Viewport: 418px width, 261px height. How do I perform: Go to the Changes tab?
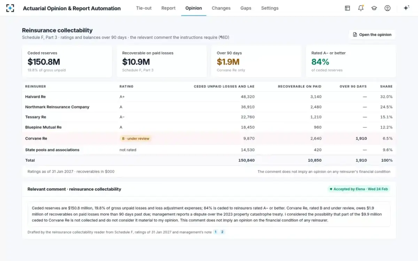(221, 8)
